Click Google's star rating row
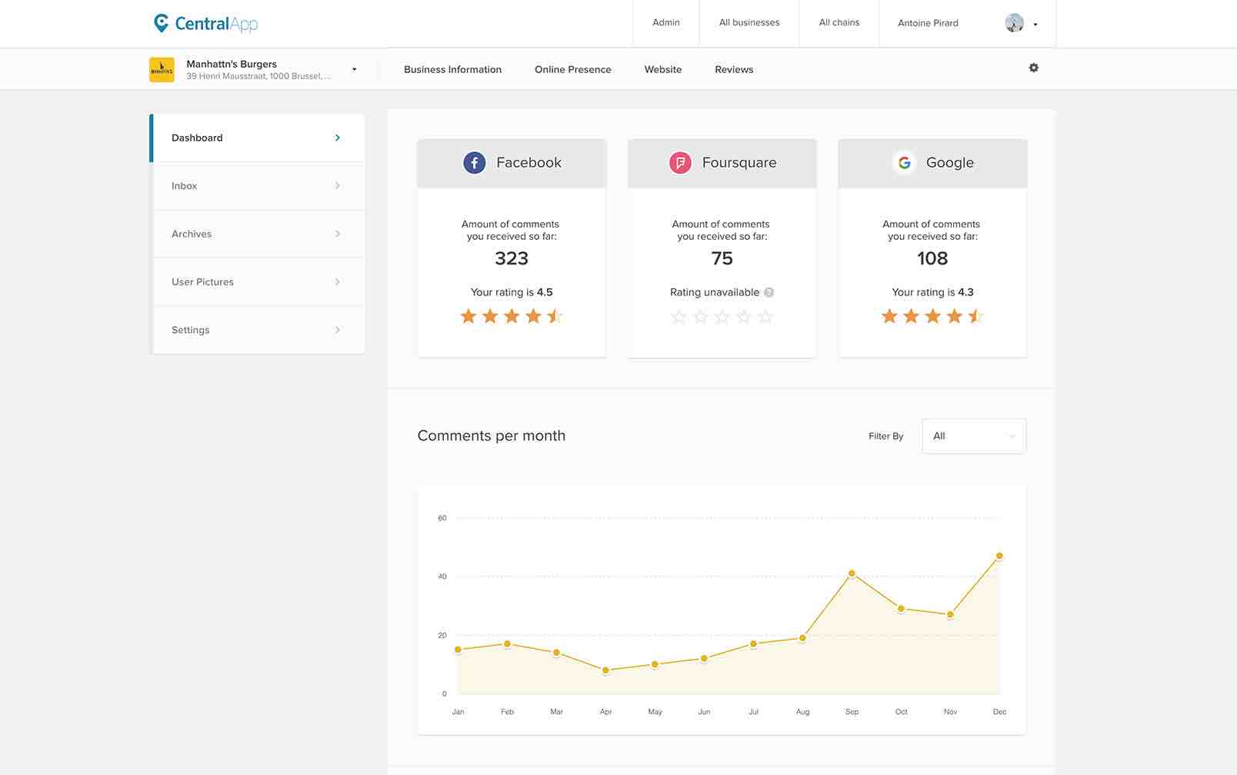The height and width of the screenshot is (775, 1237). (x=932, y=316)
